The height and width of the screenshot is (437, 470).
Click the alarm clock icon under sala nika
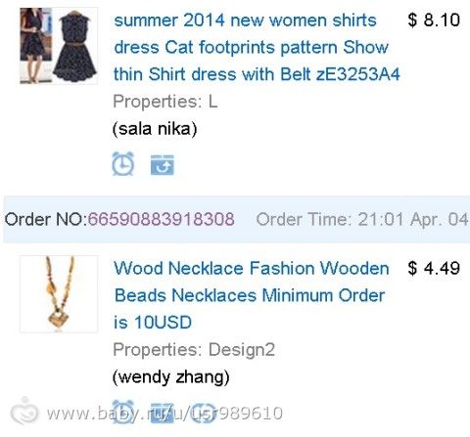[122, 163]
